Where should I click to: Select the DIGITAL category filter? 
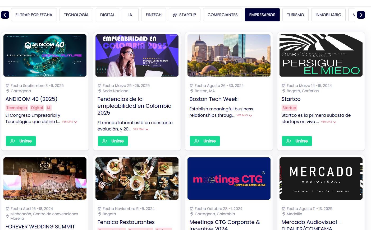click(107, 15)
